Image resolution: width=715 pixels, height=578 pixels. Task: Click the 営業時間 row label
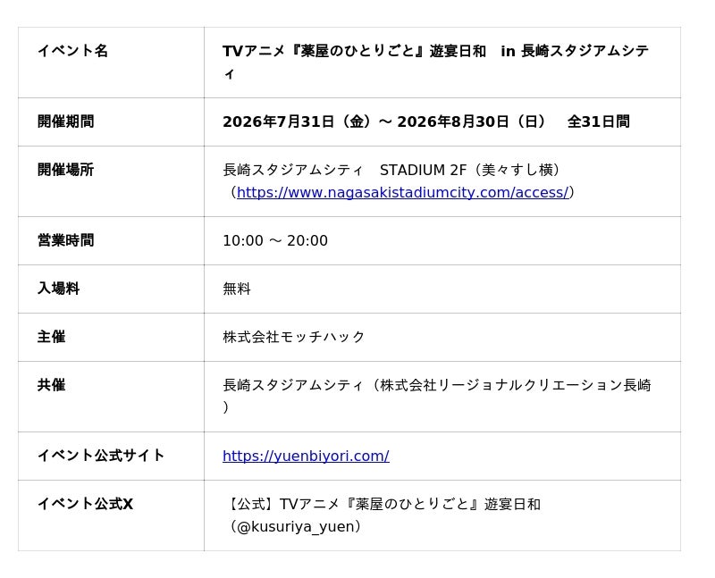point(65,240)
